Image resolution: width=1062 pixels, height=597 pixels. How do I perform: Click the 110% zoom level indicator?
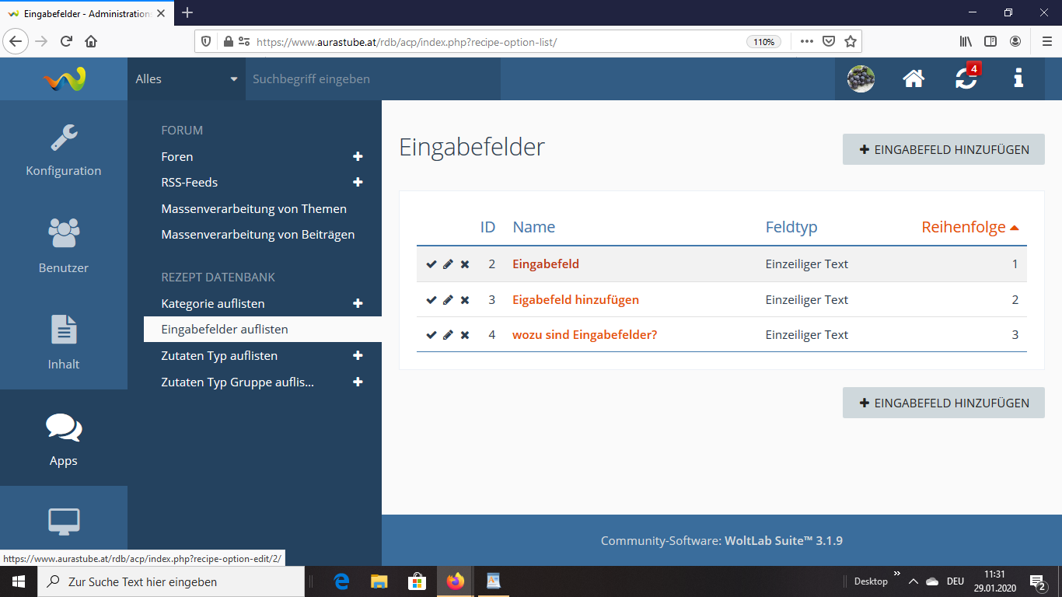pyautogui.click(x=763, y=42)
